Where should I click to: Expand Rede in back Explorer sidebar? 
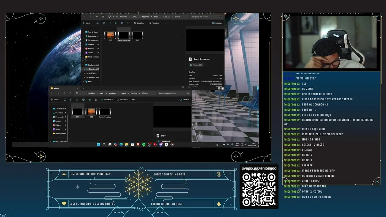coord(83,81)
